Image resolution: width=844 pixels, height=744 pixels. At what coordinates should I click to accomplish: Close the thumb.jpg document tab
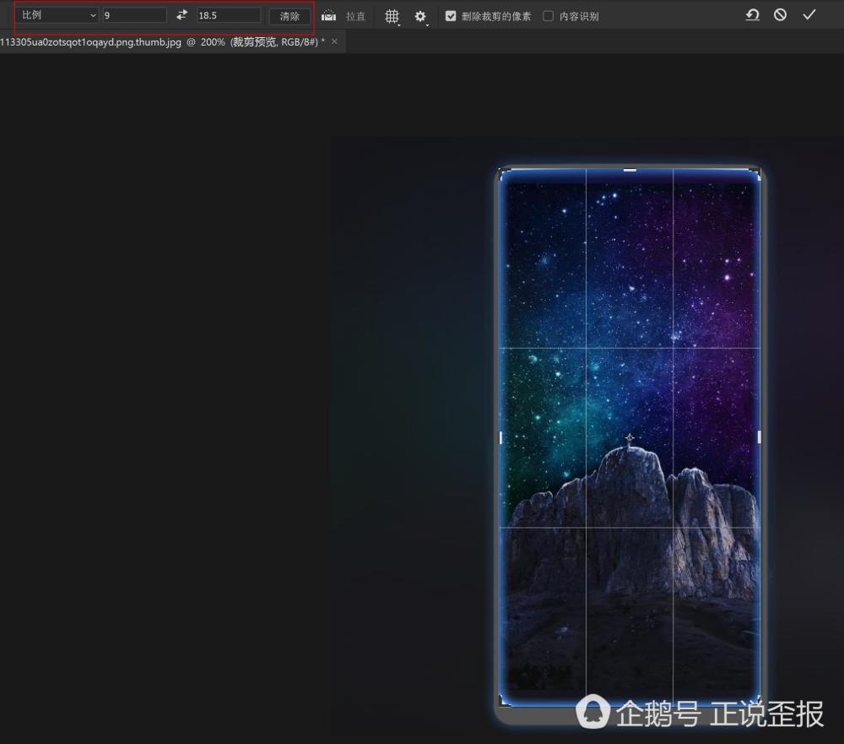click(334, 41)
